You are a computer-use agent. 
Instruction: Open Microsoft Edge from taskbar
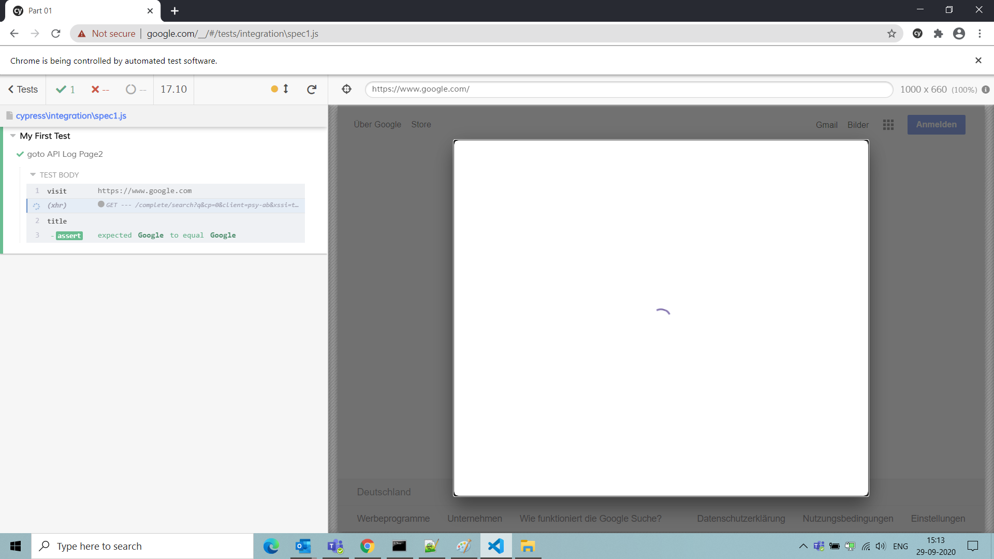tap(271, 546)
